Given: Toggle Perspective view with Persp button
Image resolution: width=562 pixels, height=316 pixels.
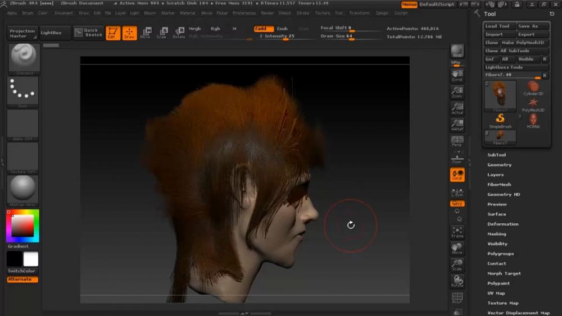Looking at the screenshot, I should point(457,141).
